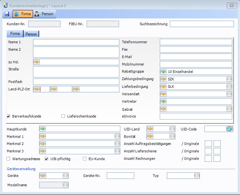Image resolution: width=240 pixels, height=195 pixels.
Task: Tick the EU-Kunde checkbox
Action: tap(85, 159)
